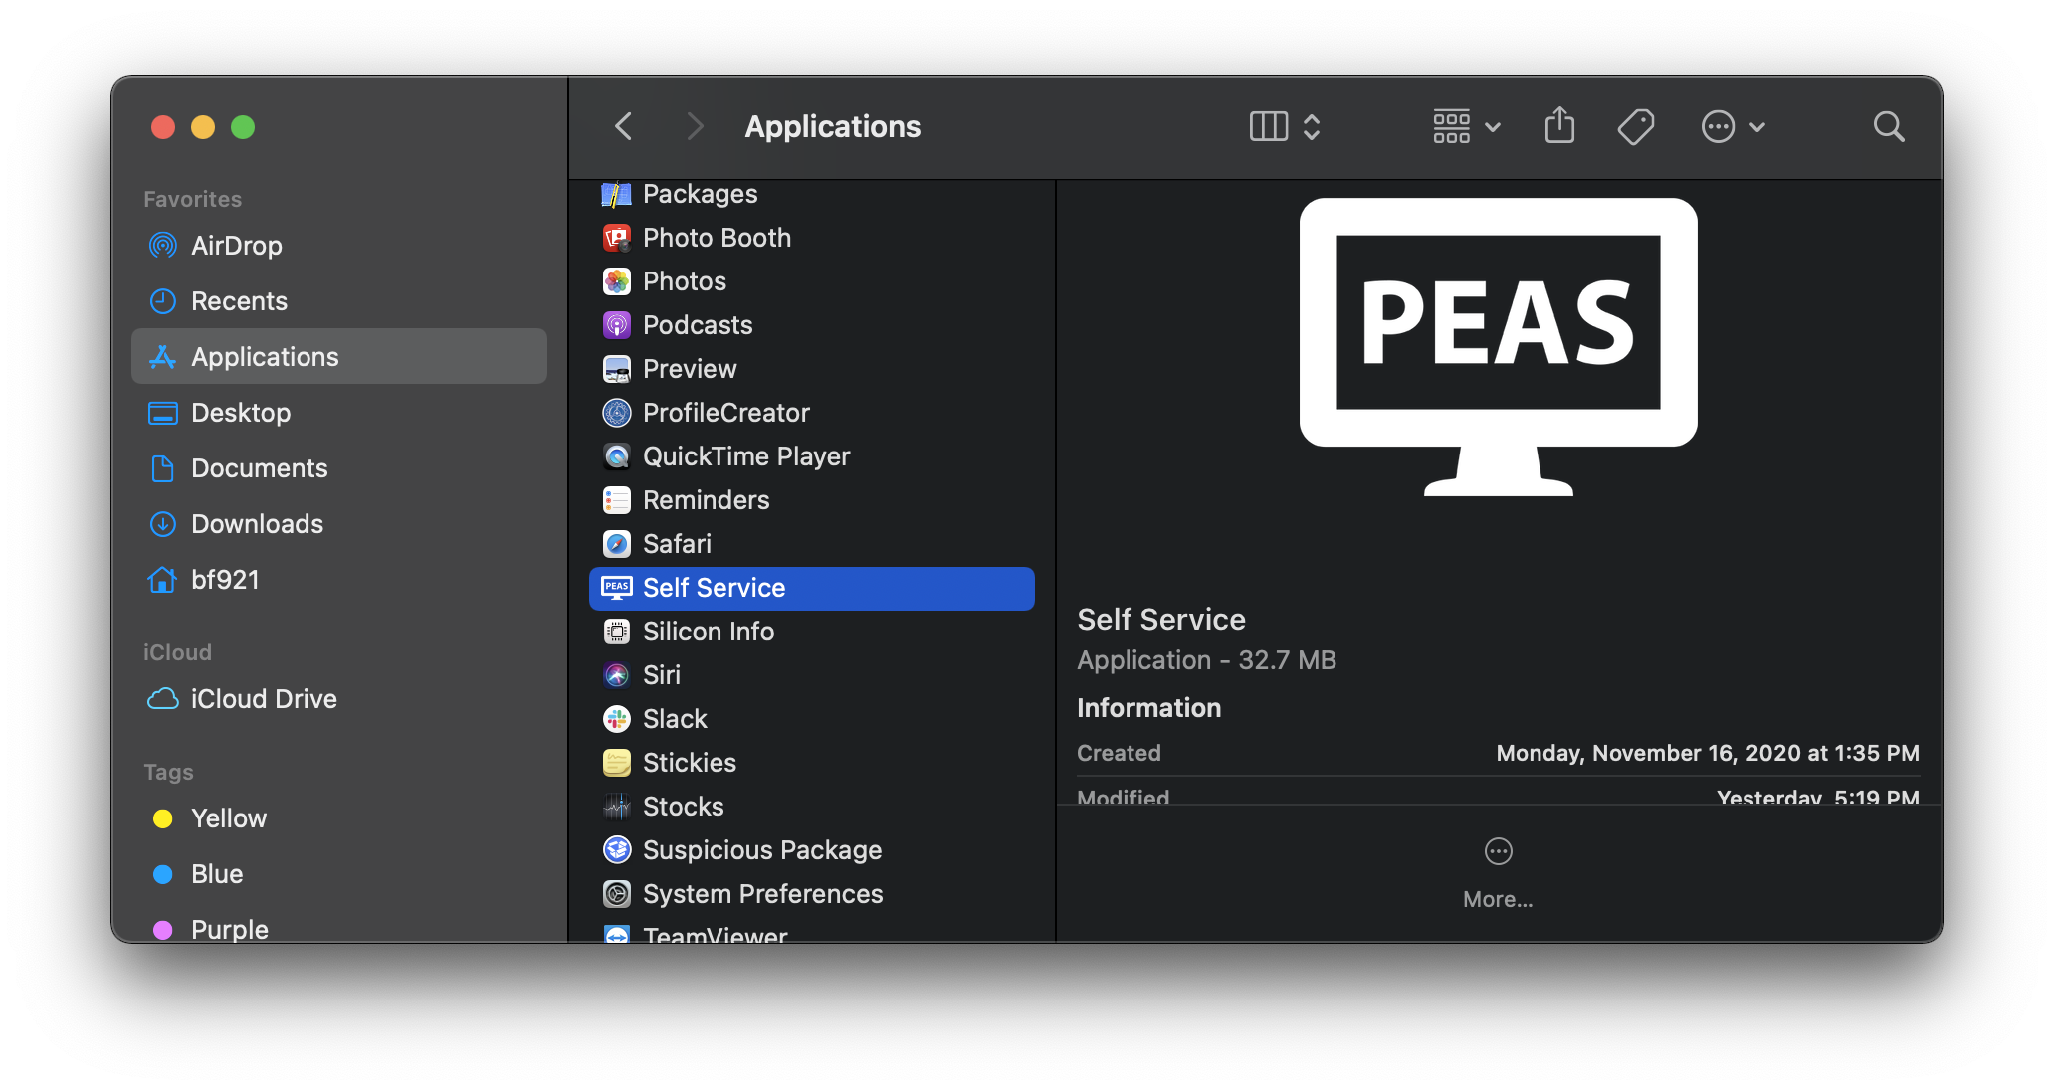Click the forward navigation arrow

(695, 126)
